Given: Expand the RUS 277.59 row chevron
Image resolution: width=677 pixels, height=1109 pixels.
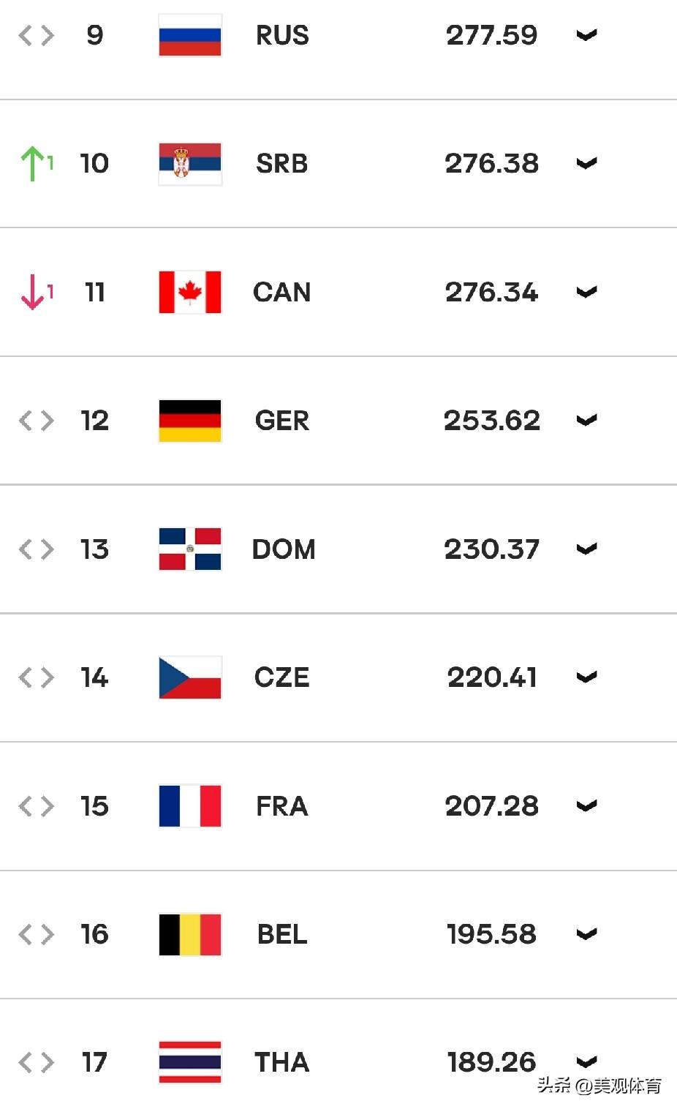Looking at the screenshot, I should (x=587, y=35).
